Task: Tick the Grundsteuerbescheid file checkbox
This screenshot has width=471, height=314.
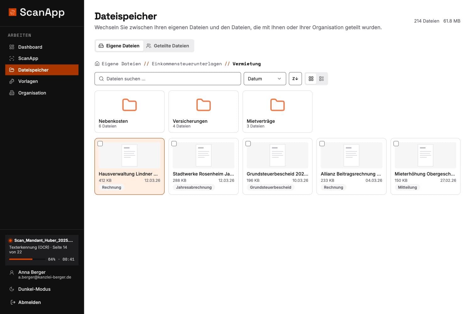Action: coord(248,143)
